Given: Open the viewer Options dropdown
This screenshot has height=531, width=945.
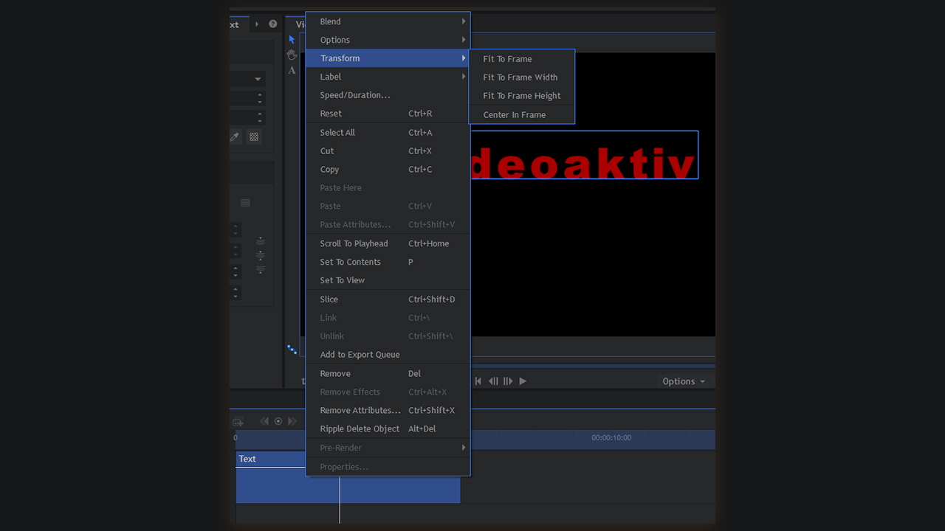Looking at the screenshot, I should pyautogui.click(x=684, y=381).
